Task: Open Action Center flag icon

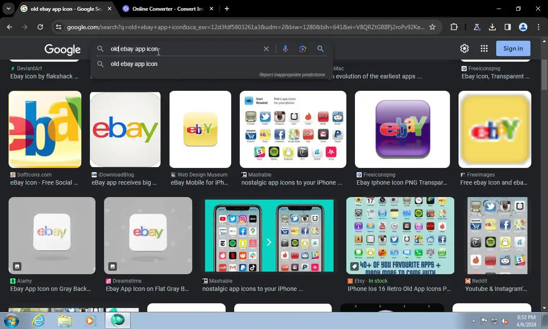Action: pos(484,321)
